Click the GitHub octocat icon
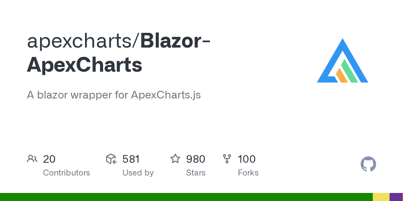403x201 pixels. pyautogui.click(x=368, y=164)
